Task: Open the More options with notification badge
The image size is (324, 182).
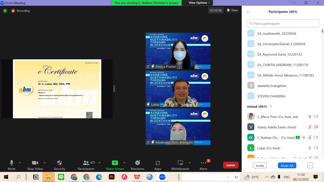Action: pos(203,165)
